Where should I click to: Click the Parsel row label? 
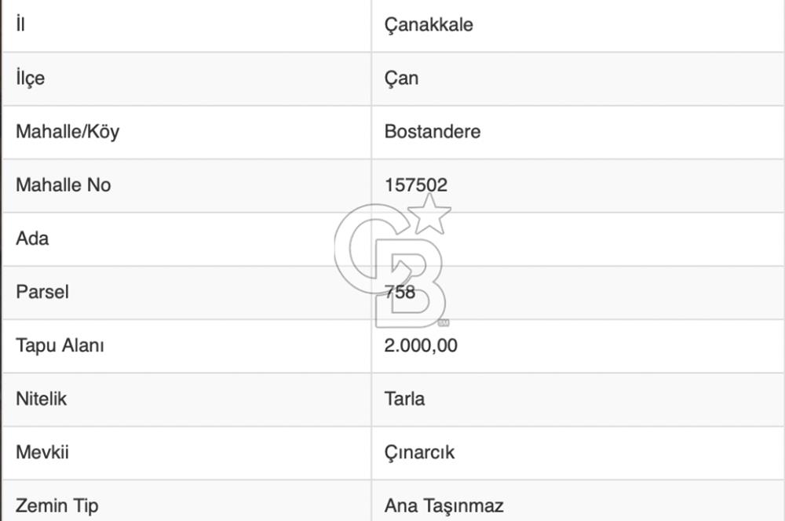(42, 292)
